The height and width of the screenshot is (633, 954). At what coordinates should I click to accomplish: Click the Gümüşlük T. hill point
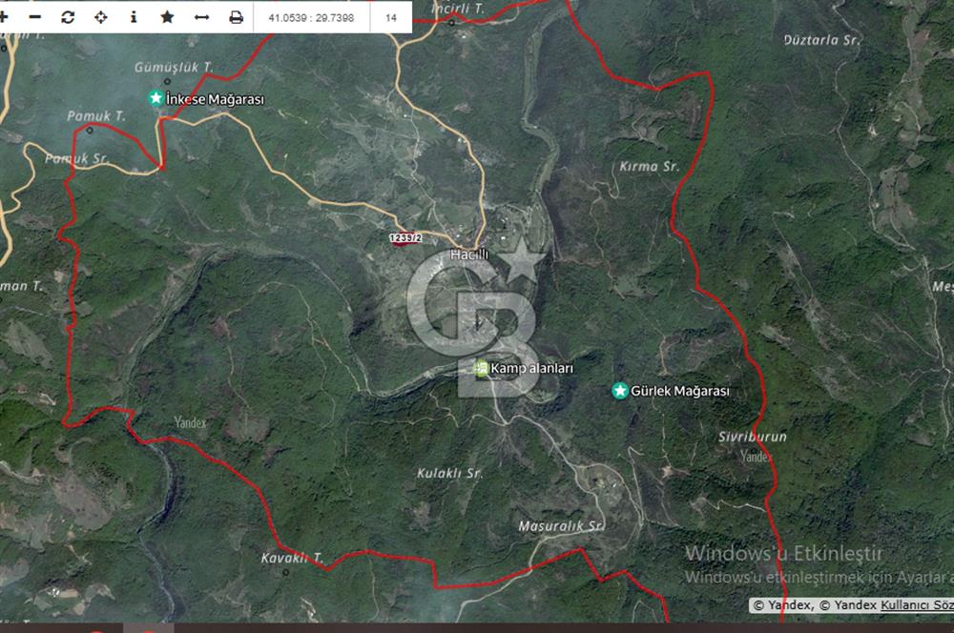(167, 82)
